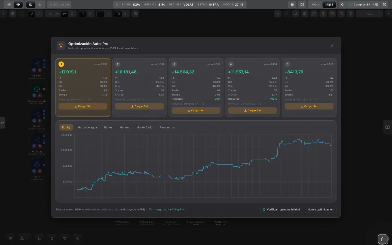Load set for result 5 (+8413,75)
The height and width of the screenshot is (245, 392).
[x=309, y=106]
